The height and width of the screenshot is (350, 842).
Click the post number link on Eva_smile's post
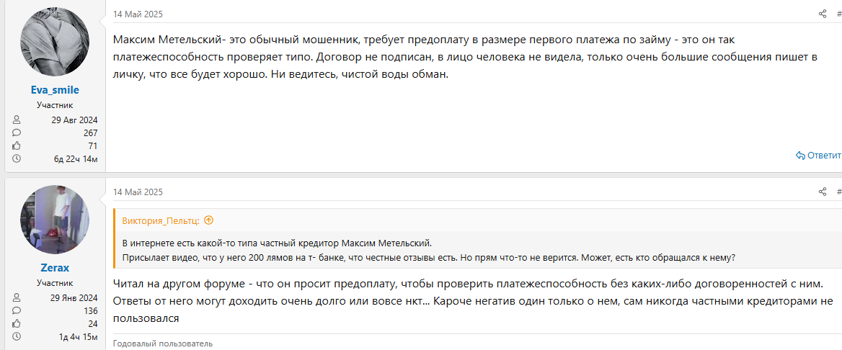point(838,14)
